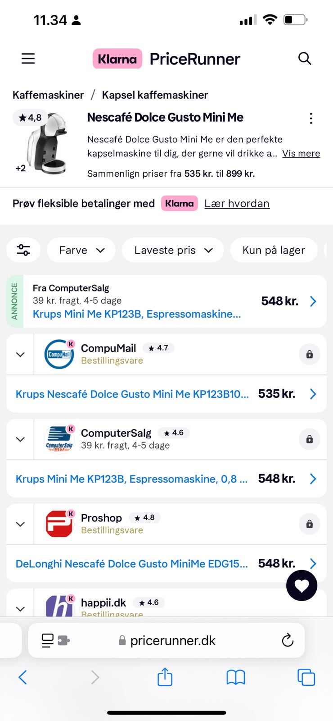The width and height of the screenshot is (333, 721).
Task: Toggle the "Kun på lager" filter
Action: 274,250
